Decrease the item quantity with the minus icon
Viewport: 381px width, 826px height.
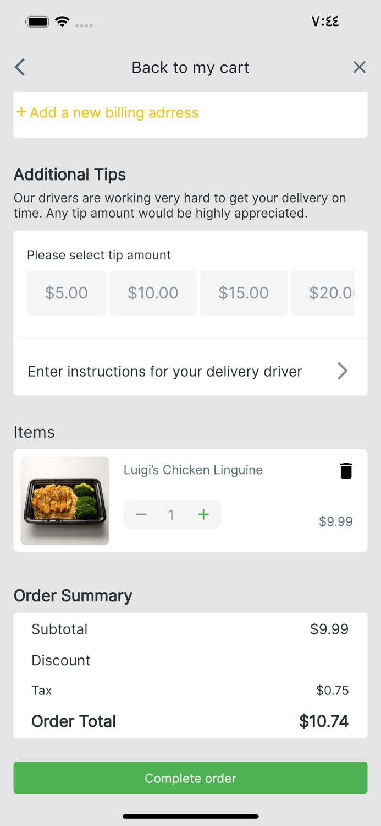(141, 514)
